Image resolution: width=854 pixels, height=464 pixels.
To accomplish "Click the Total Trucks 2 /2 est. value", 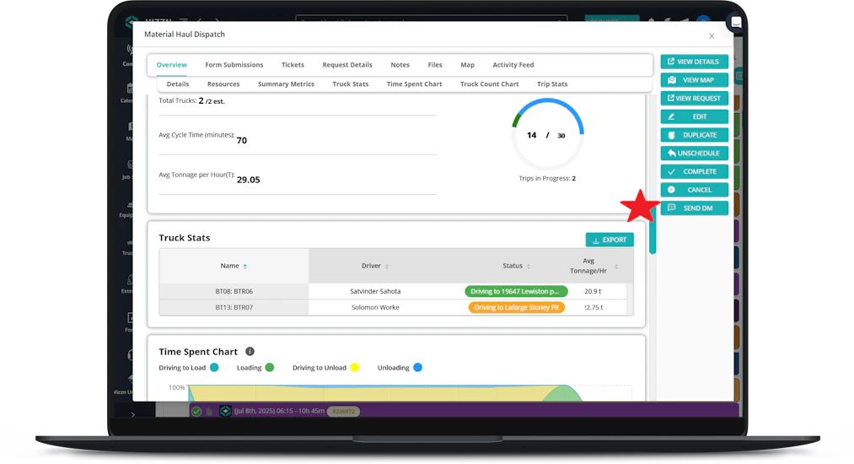I will [212, 101].
